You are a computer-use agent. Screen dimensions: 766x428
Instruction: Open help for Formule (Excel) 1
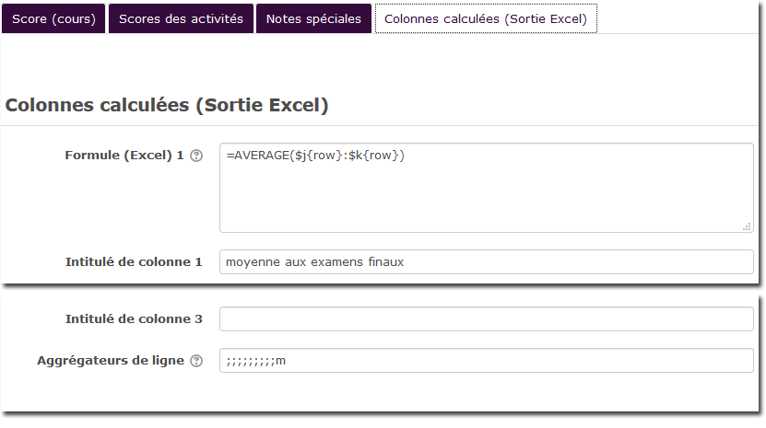[195, 156]
